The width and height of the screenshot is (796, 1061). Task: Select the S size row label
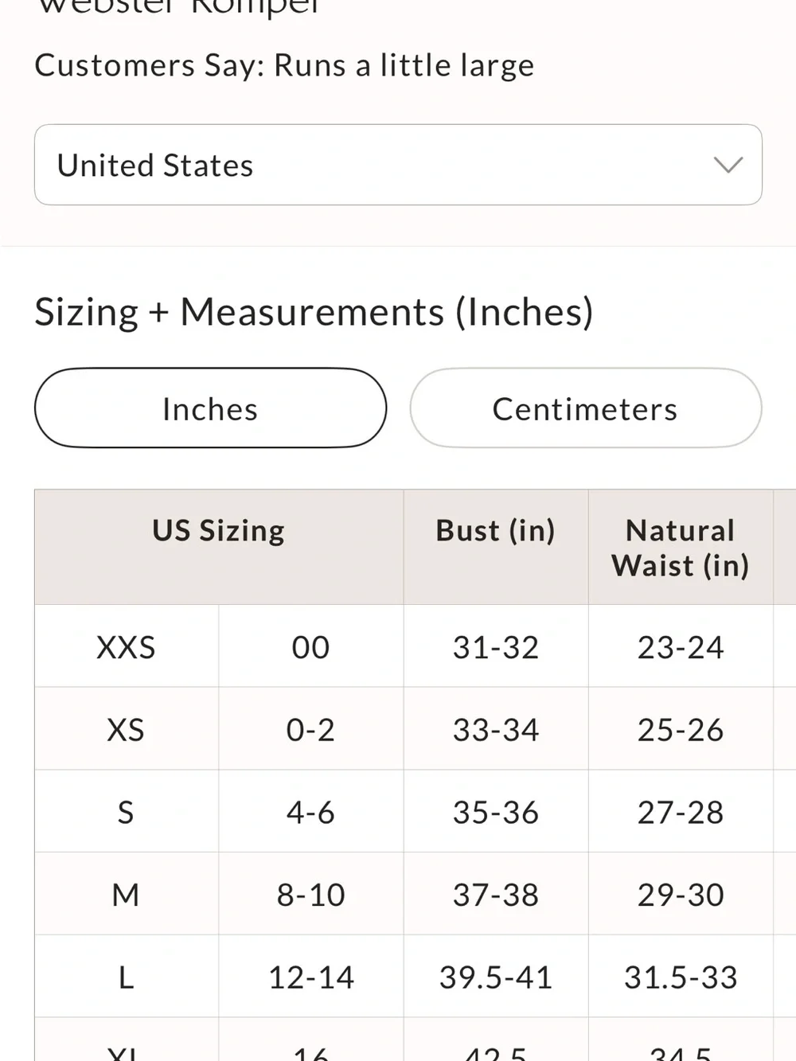click(127, 812)
